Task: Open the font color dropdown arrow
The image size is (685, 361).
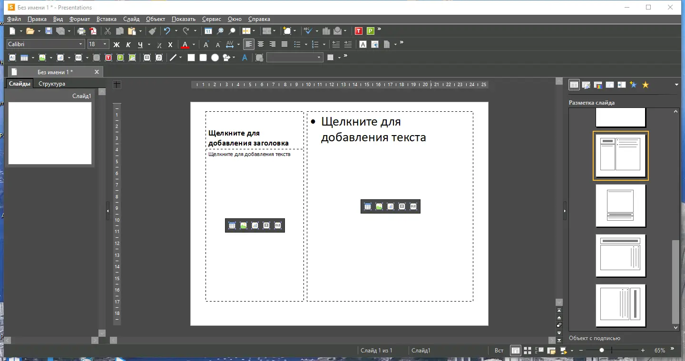Action: (x=194, y=45)
